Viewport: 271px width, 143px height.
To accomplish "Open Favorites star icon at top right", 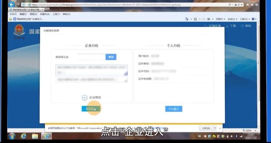I will pos(252,5).
